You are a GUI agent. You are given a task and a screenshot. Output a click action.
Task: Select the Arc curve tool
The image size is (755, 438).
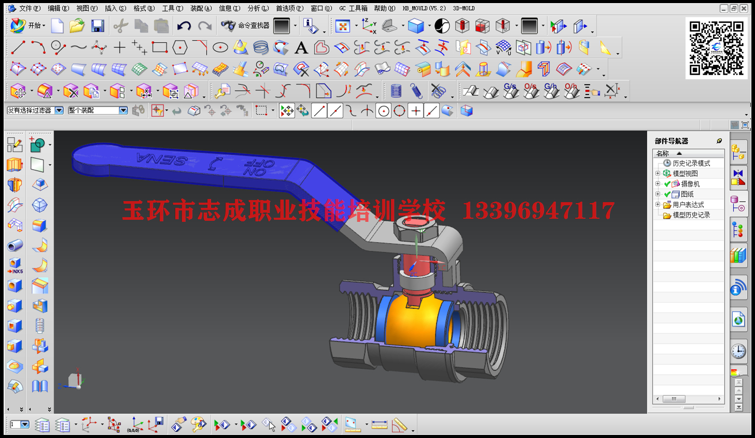click(x=38, y=48)
